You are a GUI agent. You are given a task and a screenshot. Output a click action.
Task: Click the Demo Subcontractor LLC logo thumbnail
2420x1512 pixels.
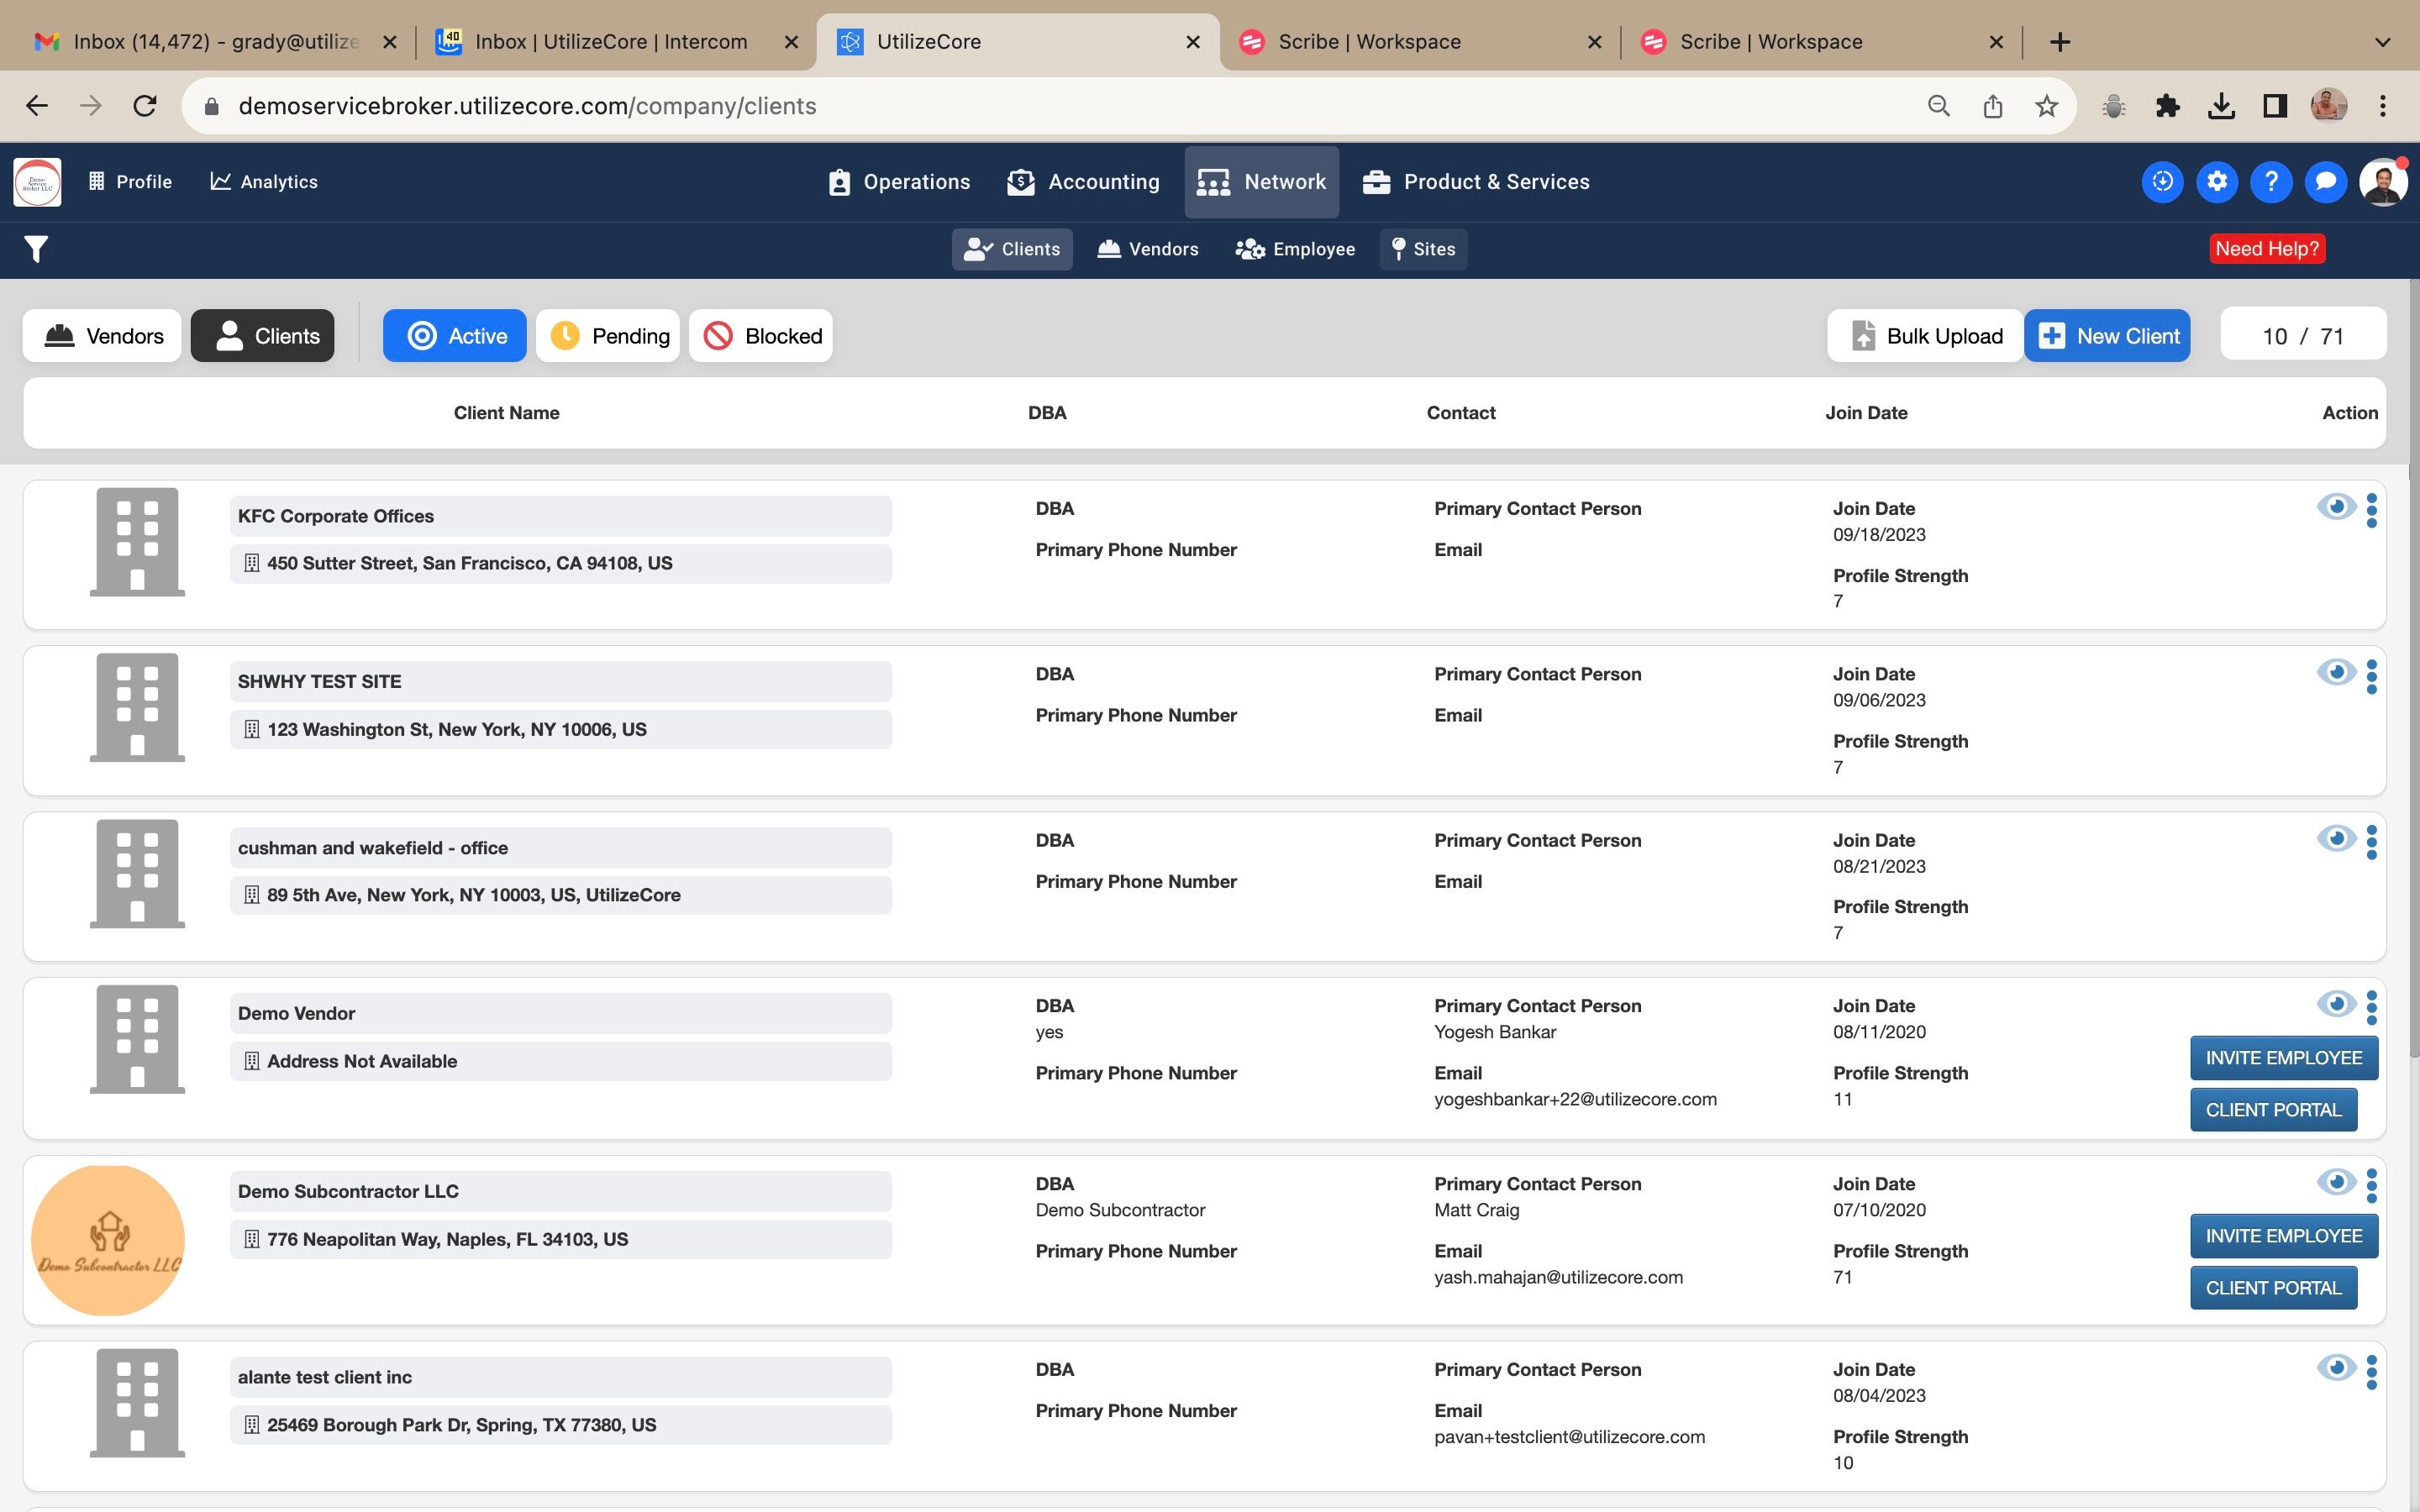pyautogui.click(x=108, y=1240)
